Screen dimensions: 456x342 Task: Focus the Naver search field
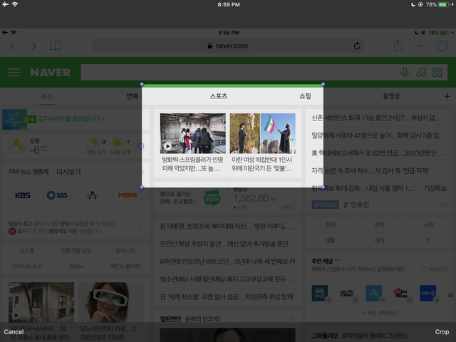239,73
